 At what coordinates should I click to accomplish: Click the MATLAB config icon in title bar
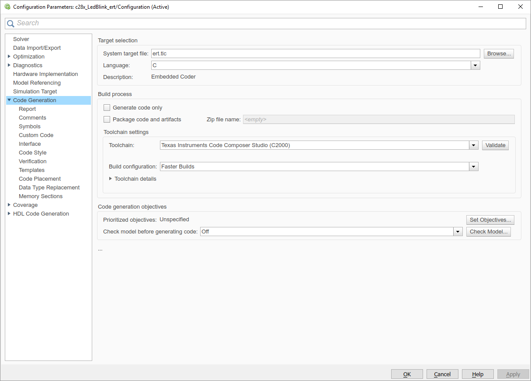tap(7, 7)
